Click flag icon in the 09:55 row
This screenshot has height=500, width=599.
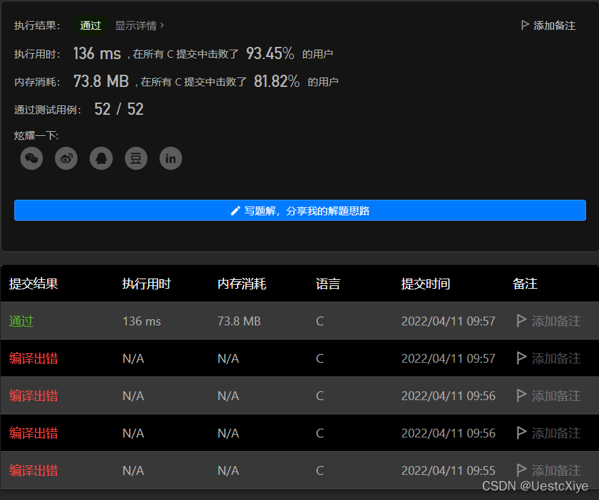tap(521, 470)
